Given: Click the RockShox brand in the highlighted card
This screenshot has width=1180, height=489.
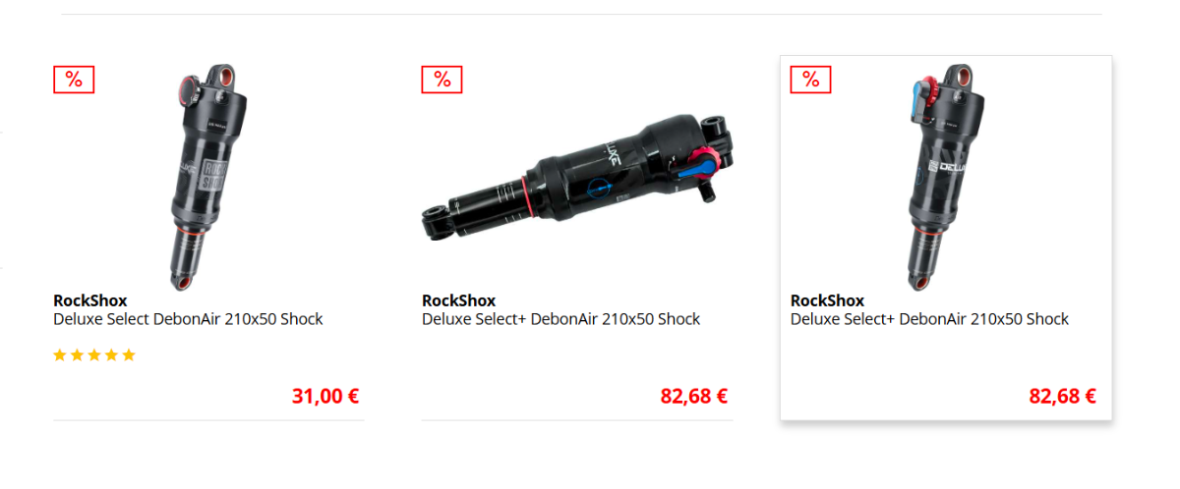Looking at the screenshot, I should [828, 300].
